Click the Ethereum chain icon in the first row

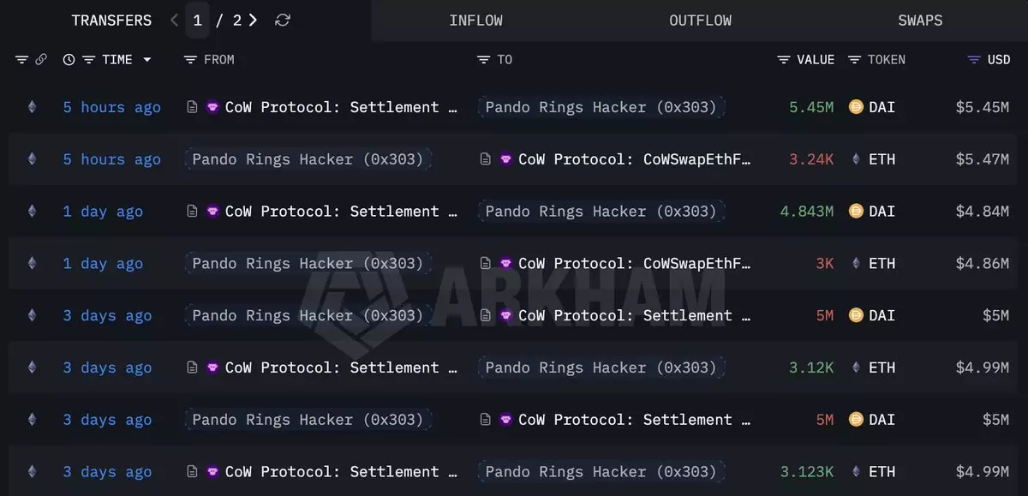(33, 107)
